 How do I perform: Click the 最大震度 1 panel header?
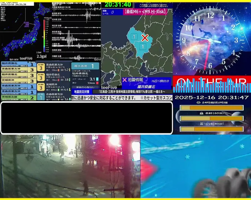point(85,66)
